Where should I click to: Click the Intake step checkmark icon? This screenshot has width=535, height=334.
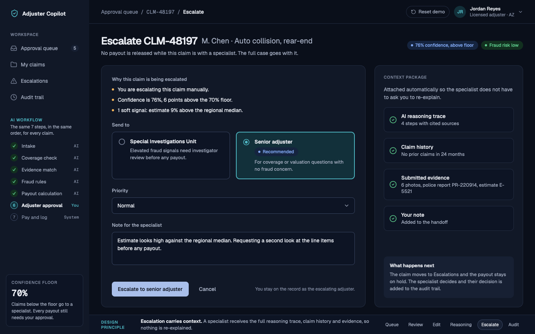(x=14, y=146)
